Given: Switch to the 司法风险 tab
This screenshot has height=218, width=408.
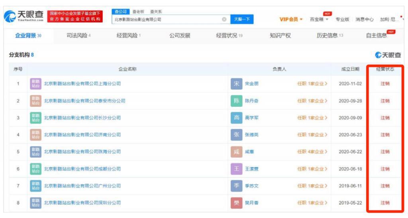Looking at the screenshot, I should click(78, 36).
